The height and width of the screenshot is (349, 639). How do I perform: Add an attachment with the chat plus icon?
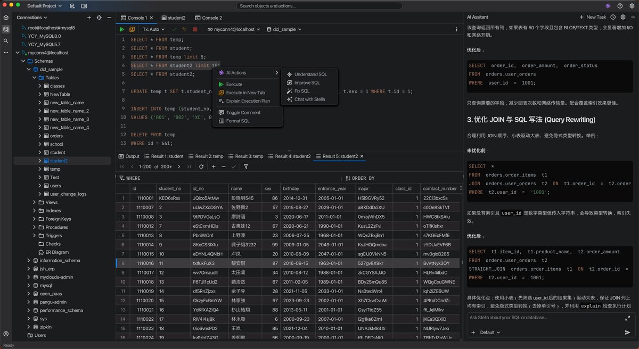[473, 333]
